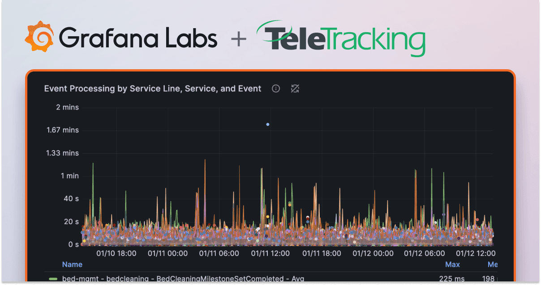Click the Event Processing panel title text
Screen dimensions: 541x285
point(152,88)
